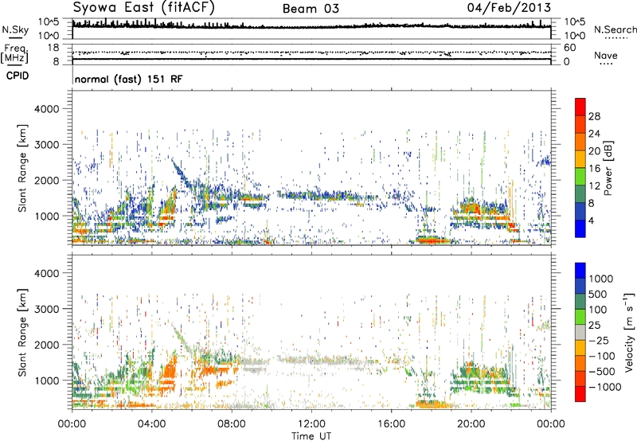This screenshot has width=637, height=441.
Task: Select the 'N.Sky' axis label
Action: (x=15, y=29)
